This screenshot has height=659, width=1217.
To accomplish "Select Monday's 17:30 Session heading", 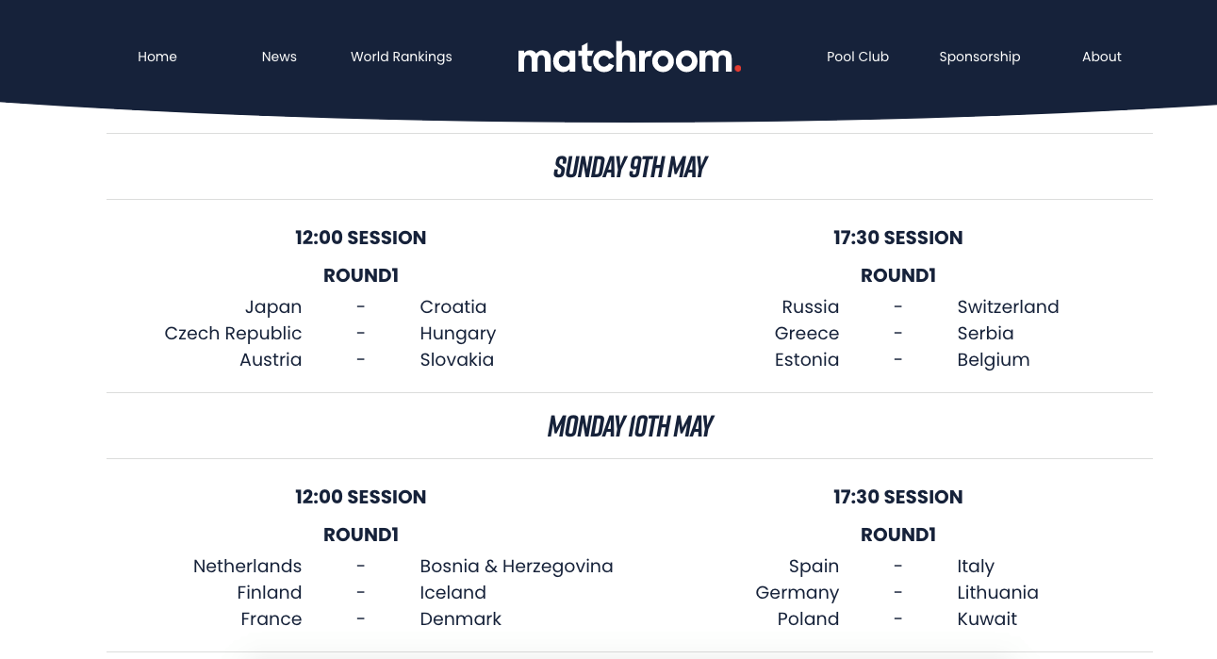I will [897, 497].
